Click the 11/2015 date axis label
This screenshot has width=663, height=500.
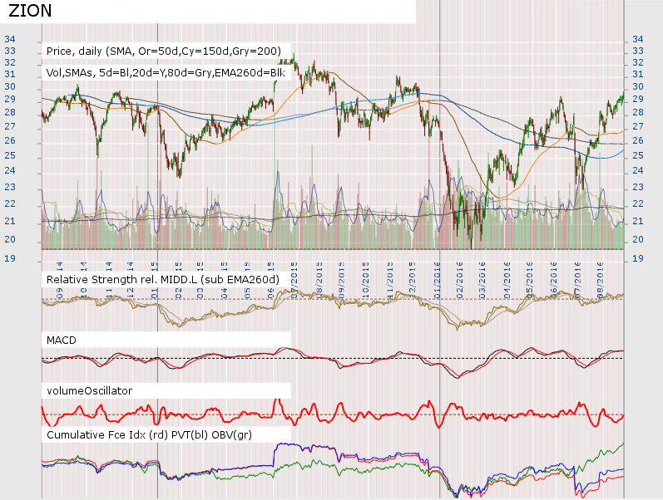click(390, 281)
